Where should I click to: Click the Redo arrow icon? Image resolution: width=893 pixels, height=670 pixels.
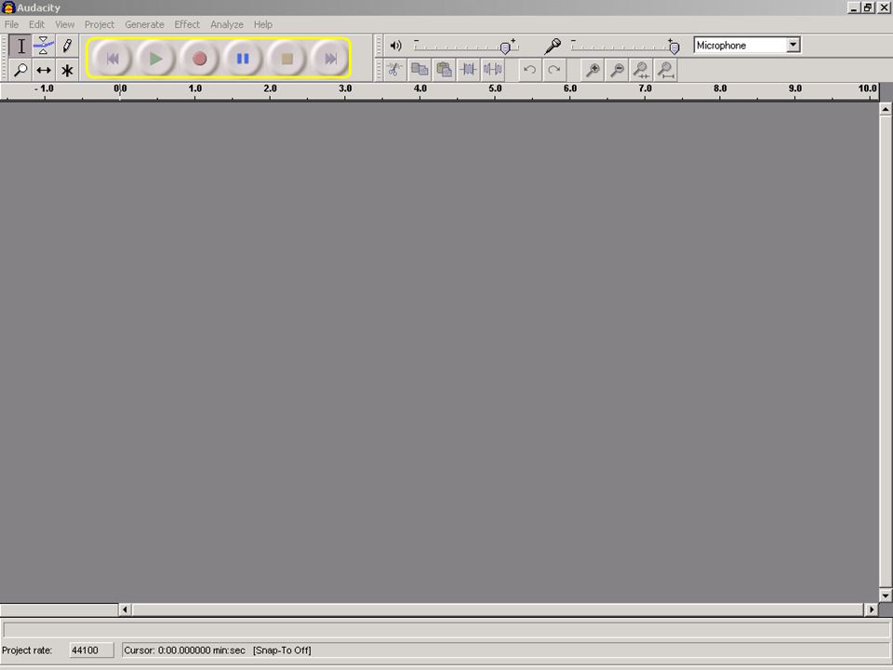tap(554, 70)
